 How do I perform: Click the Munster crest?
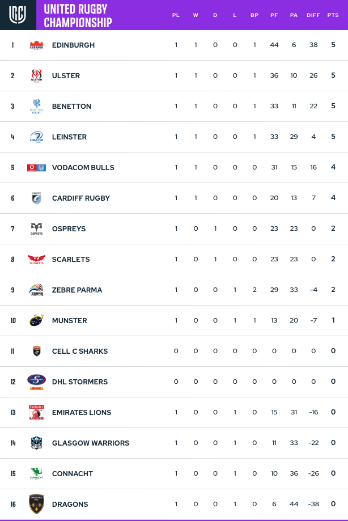tap(36, 320)
